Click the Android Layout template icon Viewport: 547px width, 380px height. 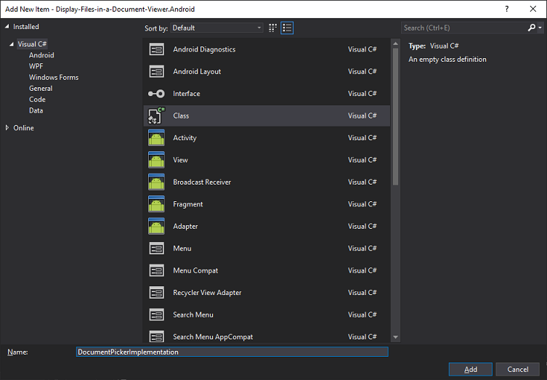(157, 71)
